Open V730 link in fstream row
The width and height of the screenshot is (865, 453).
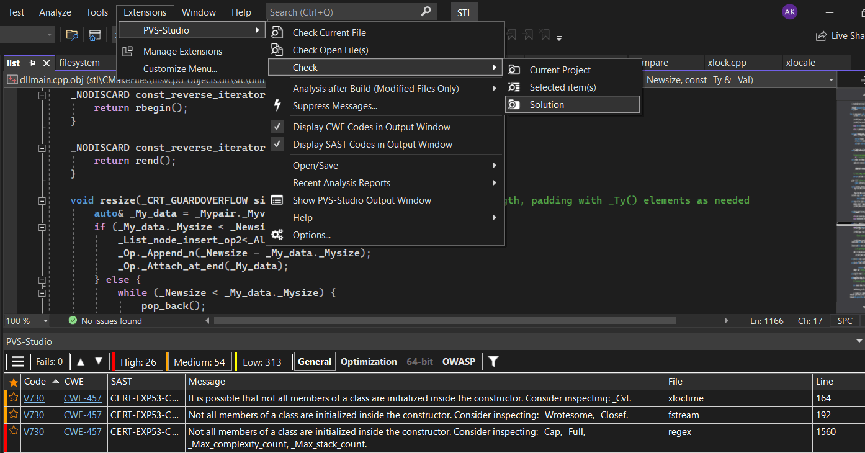pos(34,415)
